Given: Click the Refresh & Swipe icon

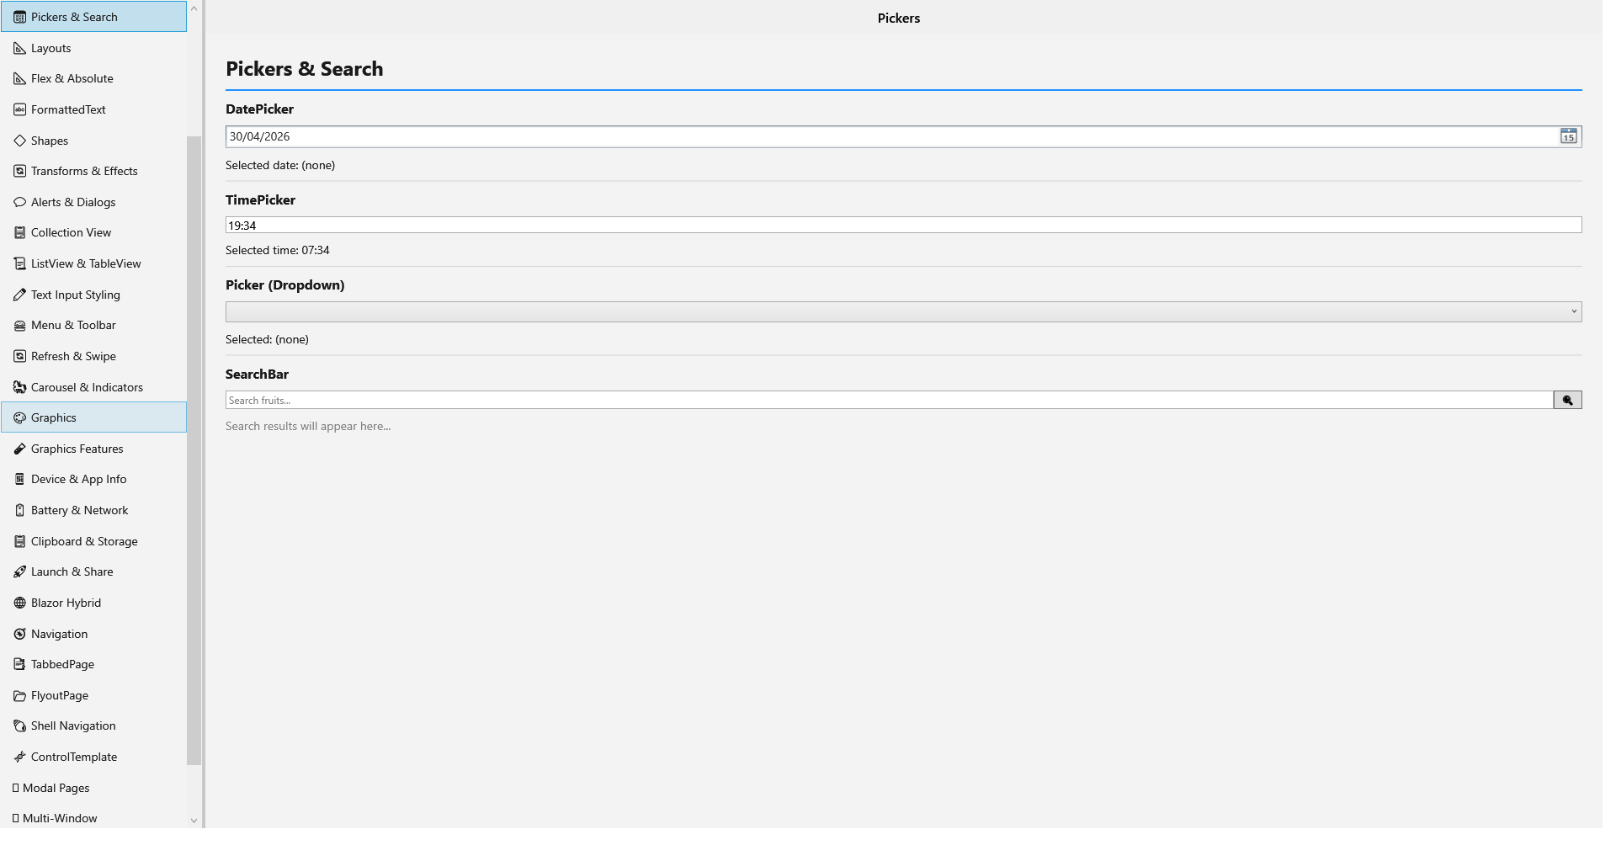Looking at the screenshot, I should click(19, 356).
